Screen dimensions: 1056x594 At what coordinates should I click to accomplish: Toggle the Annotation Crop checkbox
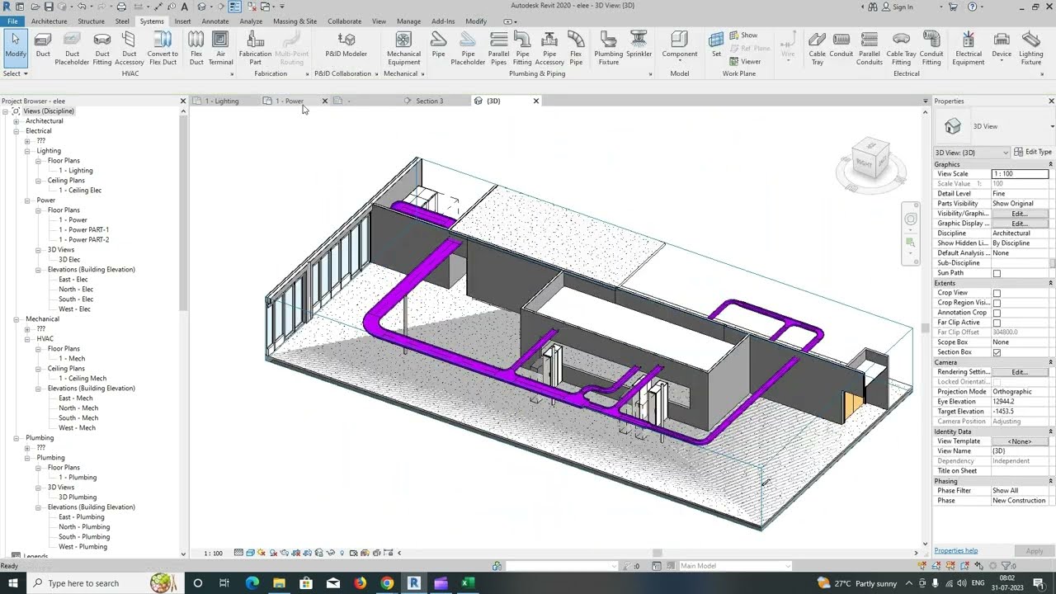(997, 313)
